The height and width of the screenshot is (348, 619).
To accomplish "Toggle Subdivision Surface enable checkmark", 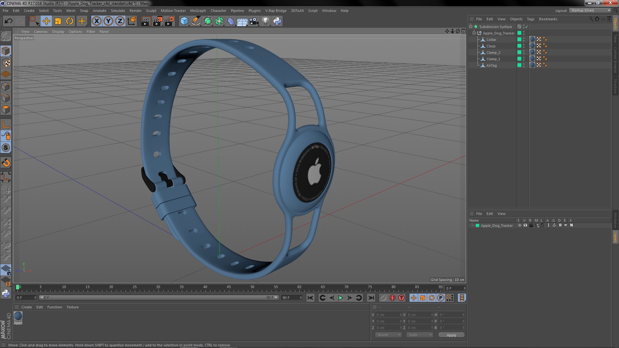I will coord(527,27).
